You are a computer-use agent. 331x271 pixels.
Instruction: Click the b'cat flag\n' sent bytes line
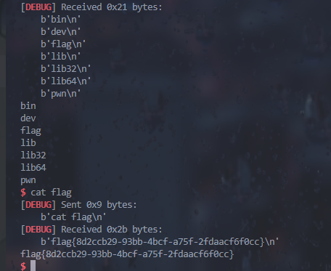(73, 217)
